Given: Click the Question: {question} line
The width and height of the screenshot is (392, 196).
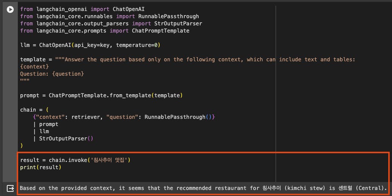Looking at the screenshot, I should 52,74.
